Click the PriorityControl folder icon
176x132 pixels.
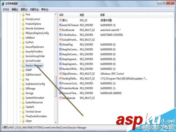click(x=23, y=19)
